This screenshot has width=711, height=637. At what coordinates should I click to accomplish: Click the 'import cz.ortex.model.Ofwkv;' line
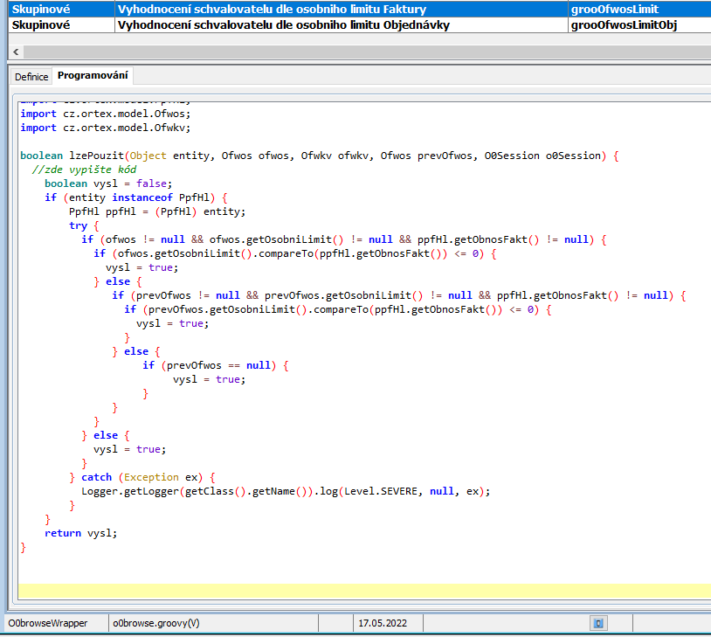(105, 128)
